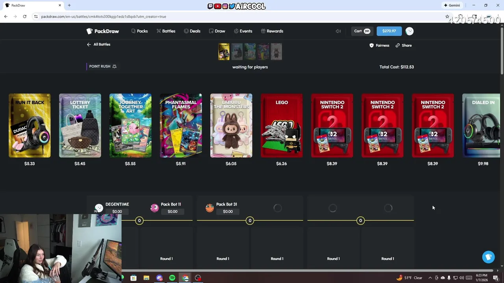Select the third pack thumbnail at top
The image size is (504, 283).
(x=250, y=51)
